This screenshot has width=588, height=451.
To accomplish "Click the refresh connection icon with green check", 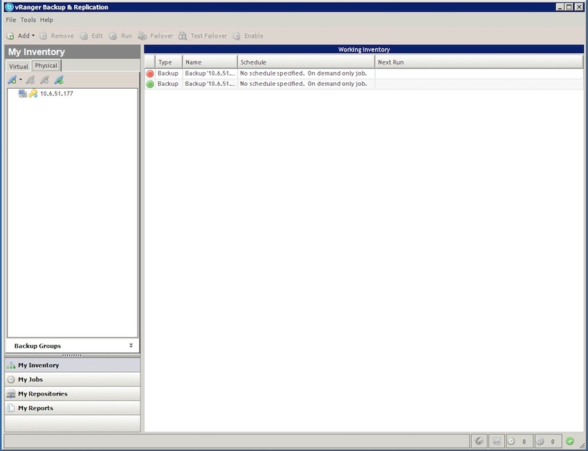I will tap(59, 80).
